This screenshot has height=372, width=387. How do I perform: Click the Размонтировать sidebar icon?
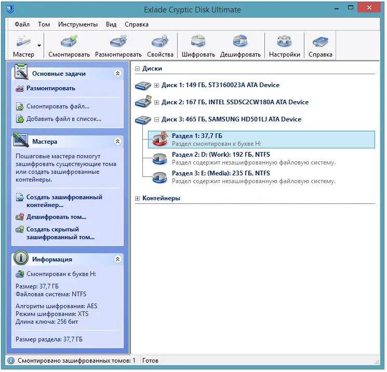20,88
